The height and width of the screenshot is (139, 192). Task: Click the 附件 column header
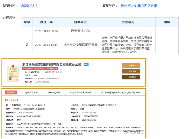[x=167, y=22]
